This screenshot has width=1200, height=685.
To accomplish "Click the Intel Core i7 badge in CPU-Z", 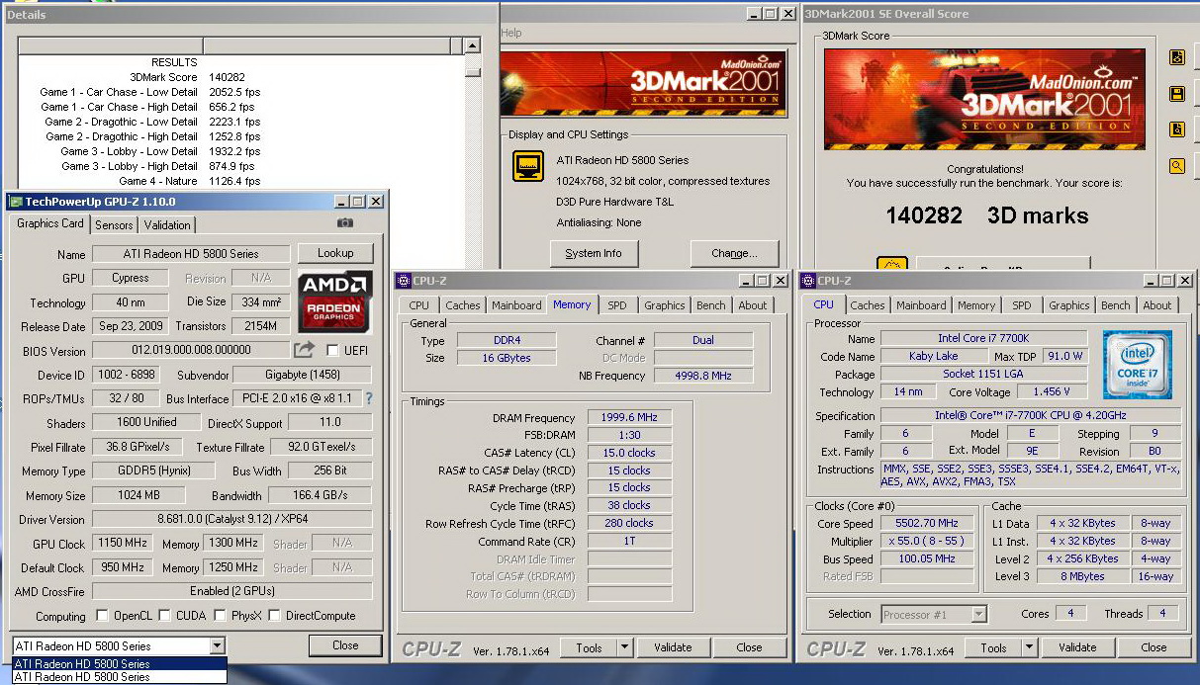I will pyautogui.click(x=1137, y=365).
